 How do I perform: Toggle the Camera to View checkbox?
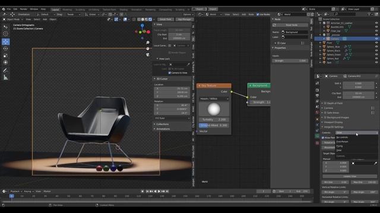click(170, 73)
